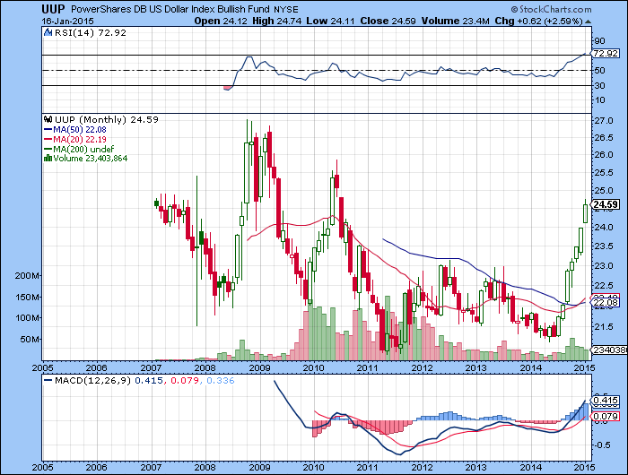This screenshot has width=628, height=475.
Task: Click the 27.0 price axis label
Action: pyautogui.click(x=604, y=121)
